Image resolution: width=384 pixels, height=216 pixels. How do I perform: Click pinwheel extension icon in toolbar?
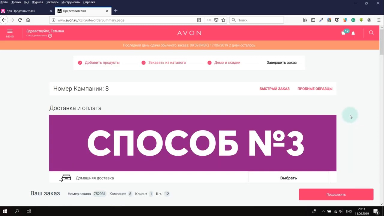coord(345,20)
